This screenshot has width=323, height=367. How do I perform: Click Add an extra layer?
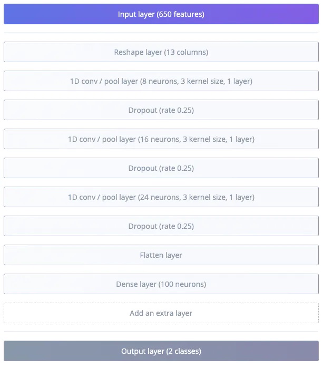[161, 313]
